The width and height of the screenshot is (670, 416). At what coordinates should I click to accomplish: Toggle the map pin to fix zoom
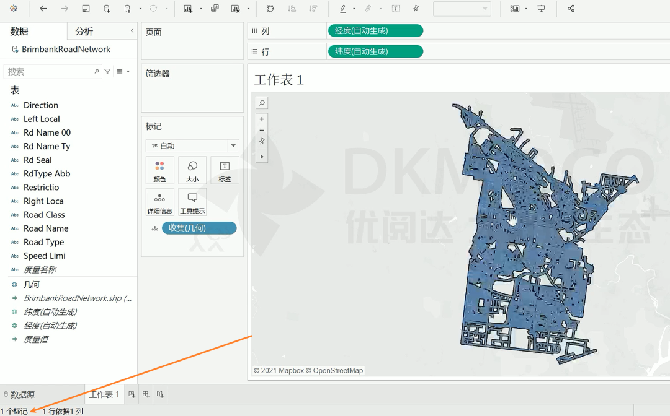262,142
